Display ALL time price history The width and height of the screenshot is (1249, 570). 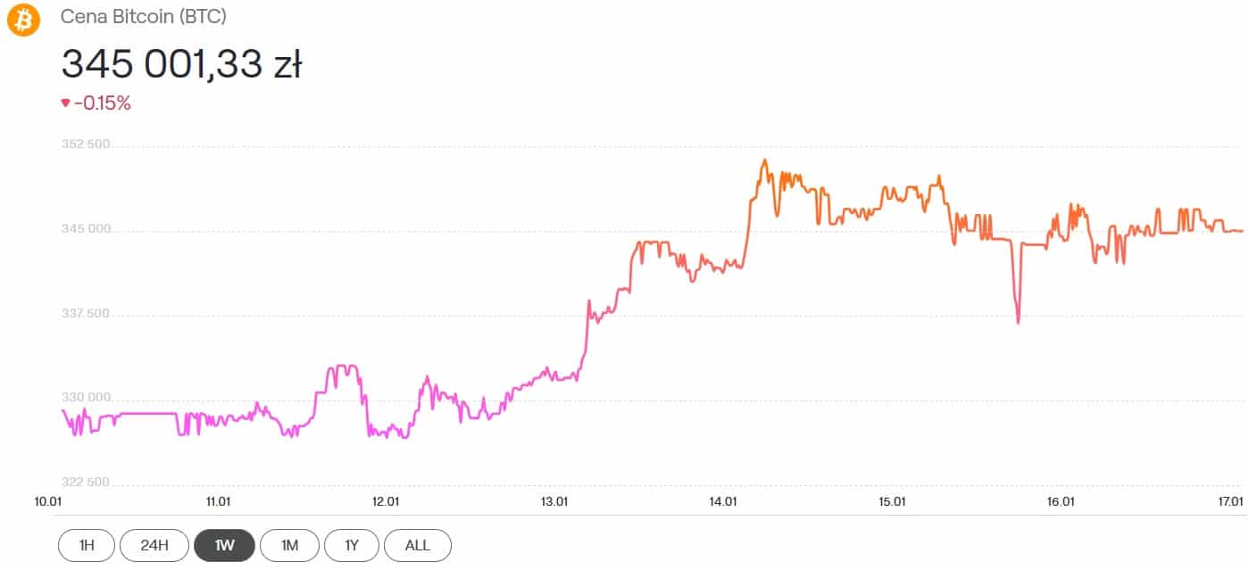[x=418, y=545]
